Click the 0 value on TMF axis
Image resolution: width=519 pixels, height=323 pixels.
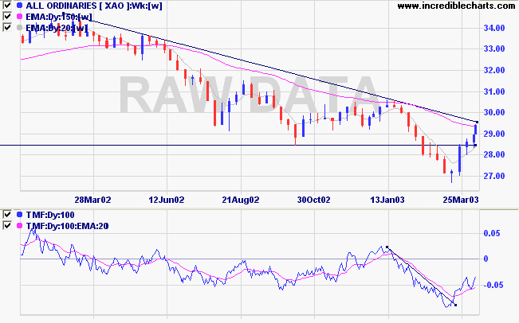click(486, 259)
